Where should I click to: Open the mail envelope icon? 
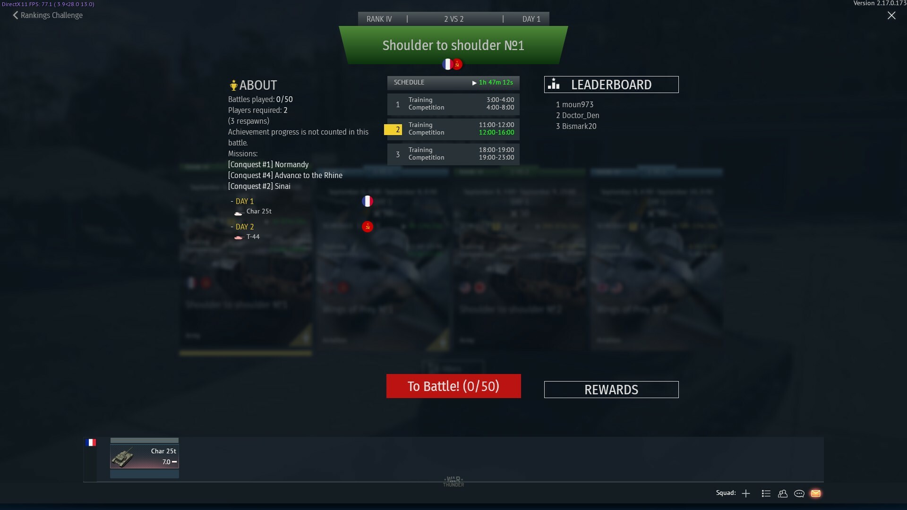pos(815,493)
